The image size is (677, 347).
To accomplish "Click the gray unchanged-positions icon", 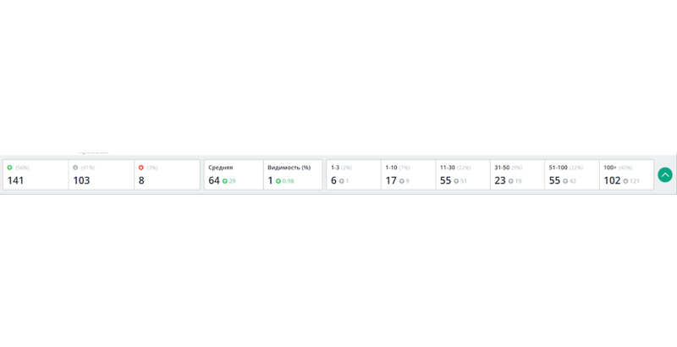I will [x=75, y=168].
